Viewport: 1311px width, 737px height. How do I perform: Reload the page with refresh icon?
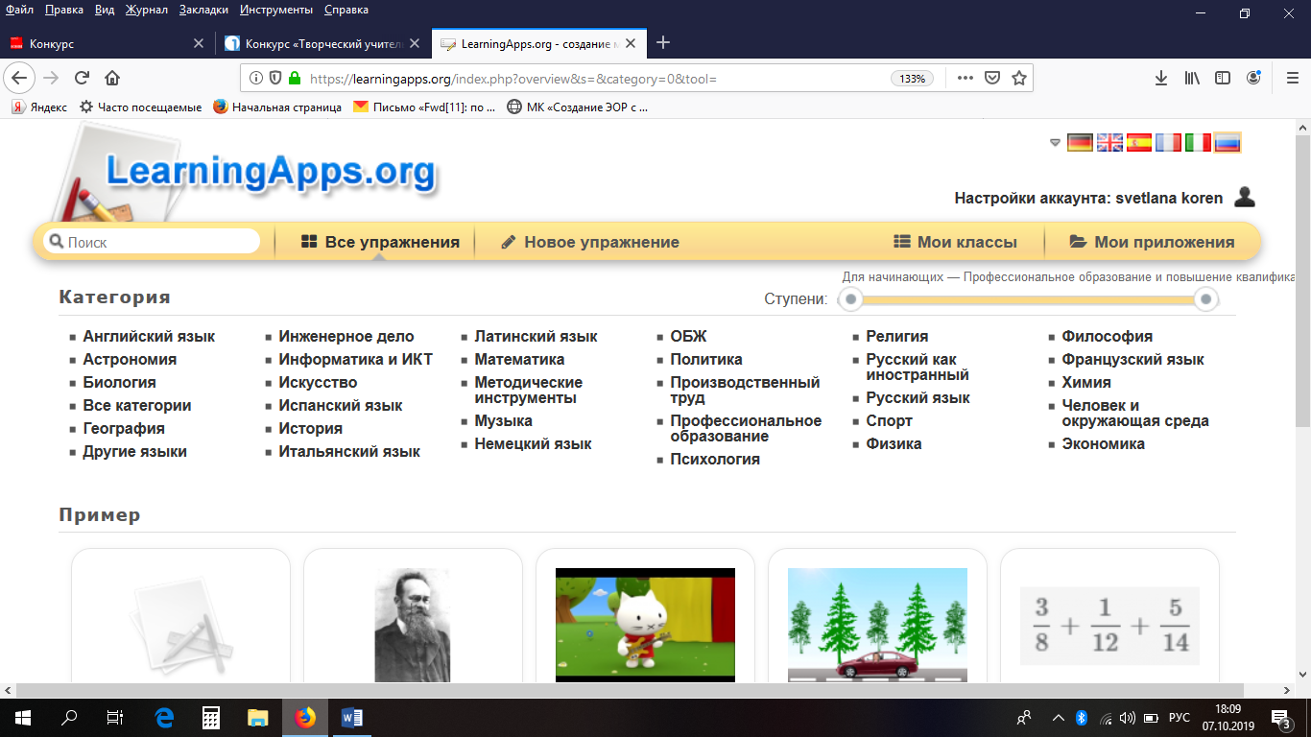pyautogui.click(x=82, y=79)
